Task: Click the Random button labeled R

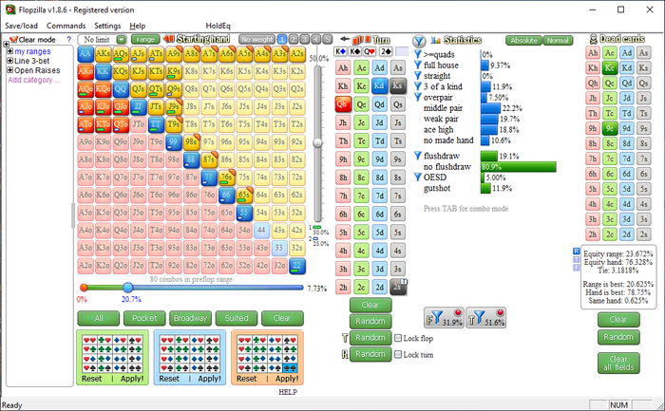Action: pos(370,354)
